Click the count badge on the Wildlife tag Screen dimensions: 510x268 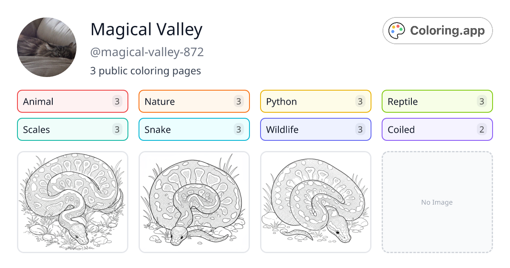click(x=360, y=129)
